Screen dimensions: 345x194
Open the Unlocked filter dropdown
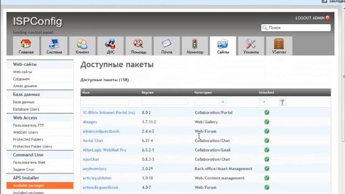[x=263, y=102]
